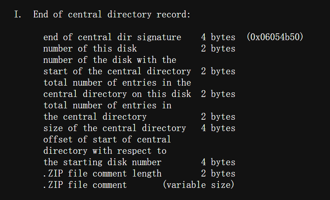
Task: Click the "central directory on this disk" line
Action: (x=117, y=94)
